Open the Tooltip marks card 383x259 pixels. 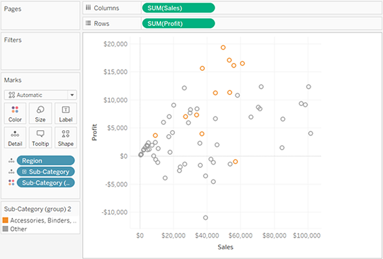click(40, 137)
